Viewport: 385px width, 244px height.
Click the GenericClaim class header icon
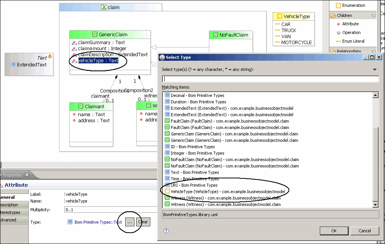pos(95,35)
